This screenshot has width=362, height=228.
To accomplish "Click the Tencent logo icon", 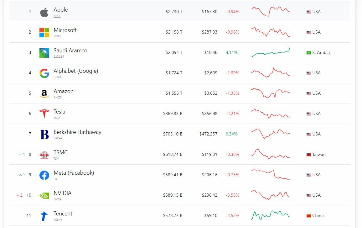I will (44, 216).
